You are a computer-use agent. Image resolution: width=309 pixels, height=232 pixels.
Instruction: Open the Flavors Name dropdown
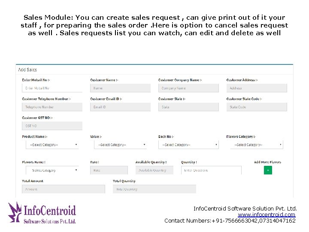(52, 170)
